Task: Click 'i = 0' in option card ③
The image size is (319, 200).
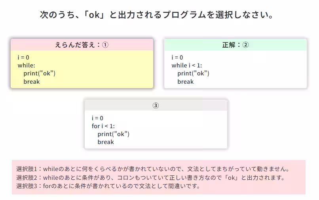Action: point(97,118)
